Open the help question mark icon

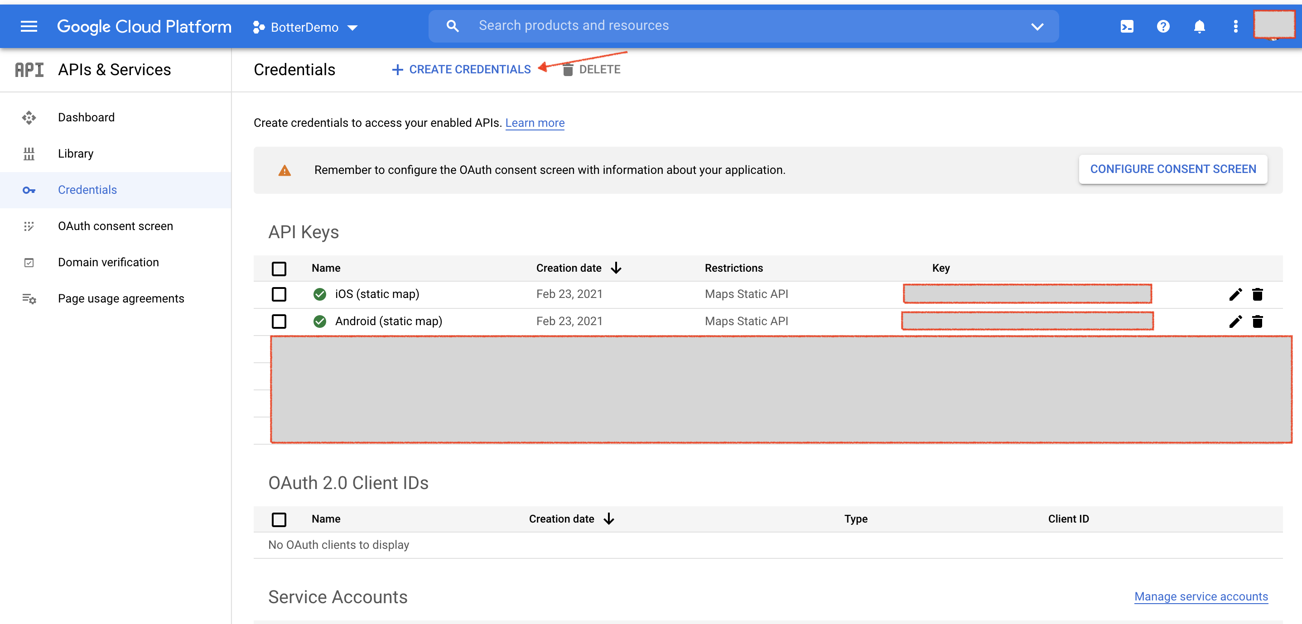[x=1163, y=26]
